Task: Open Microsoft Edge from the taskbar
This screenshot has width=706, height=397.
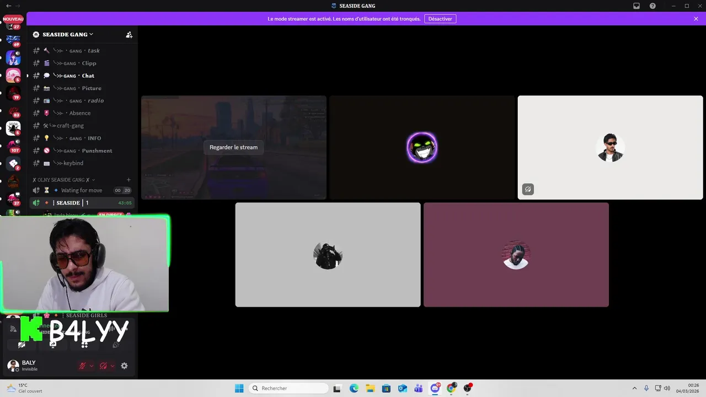Action: coord(354,388)
